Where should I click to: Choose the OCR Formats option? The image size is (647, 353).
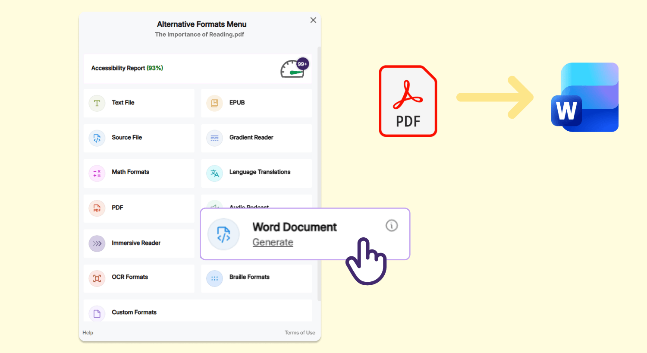pyautogui.click(x=139, y=278)
